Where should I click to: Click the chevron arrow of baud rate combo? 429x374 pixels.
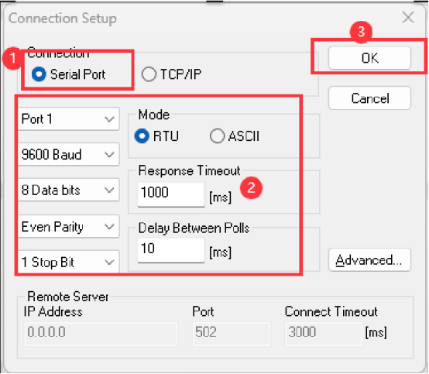tap(109, 155)
